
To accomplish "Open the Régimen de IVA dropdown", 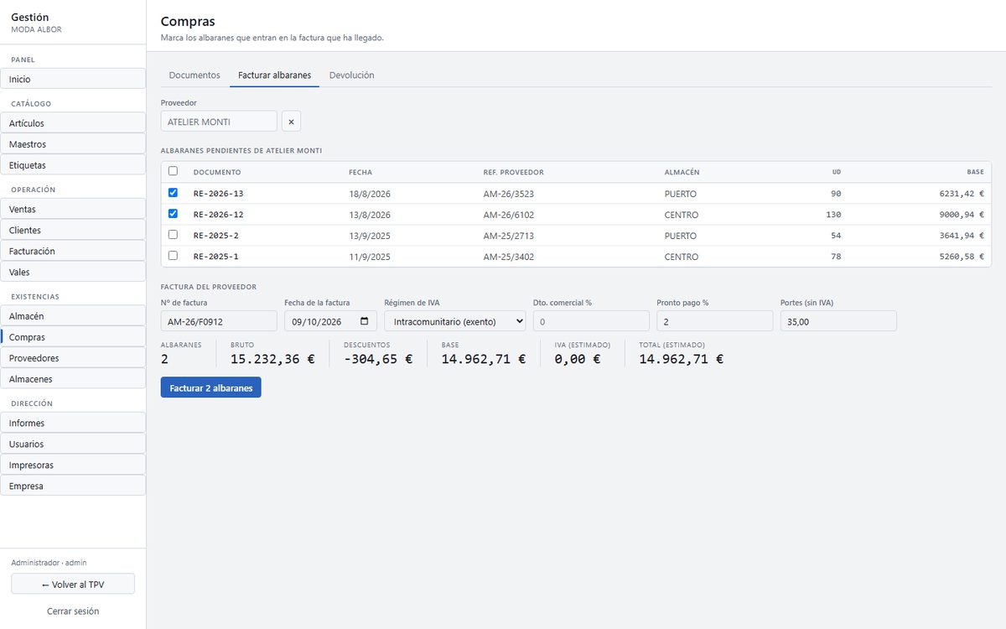I will 455,321.
